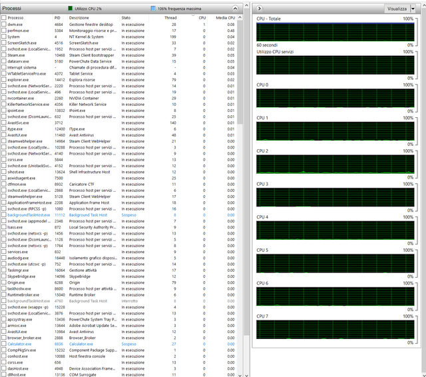Screen dimensions: 426x377
Task: Select dataserv.exe in the list
Action: click(x=18, y=61)
